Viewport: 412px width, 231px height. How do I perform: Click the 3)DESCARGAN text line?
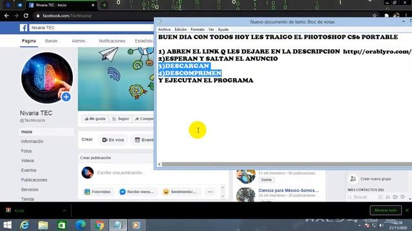tap(183, 66)
